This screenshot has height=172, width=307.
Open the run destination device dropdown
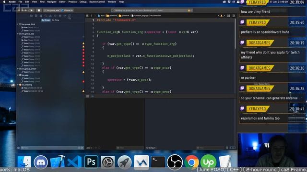[67, 11]
